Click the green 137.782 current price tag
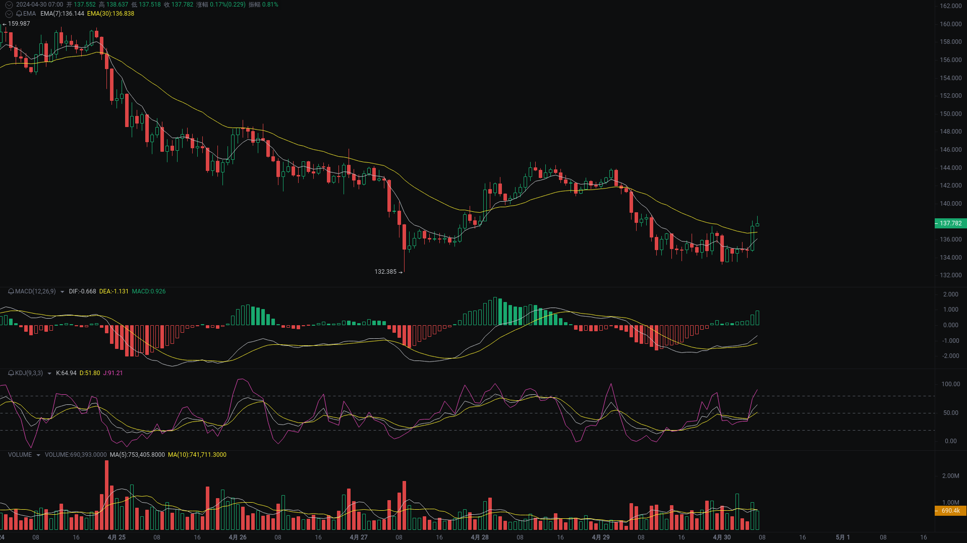The image size is (967, 543). click(950, 223)
